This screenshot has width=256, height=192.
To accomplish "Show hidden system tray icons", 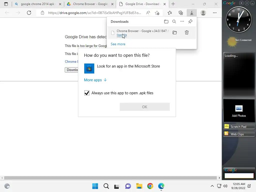I will pos(212,186).
